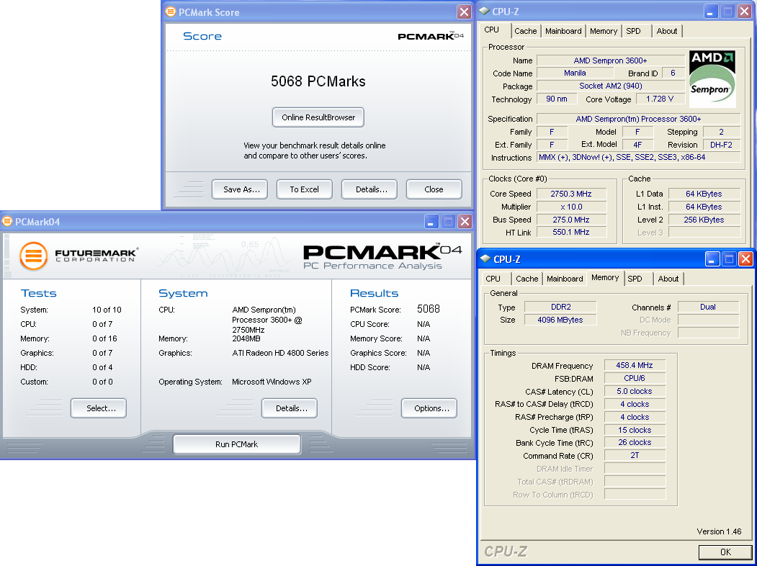757x566 pixels.
Task: Minimize the upper CPU-Z window
Action: point(711,12)
